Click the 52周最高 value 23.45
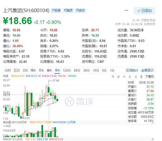 tap(23, 62)
